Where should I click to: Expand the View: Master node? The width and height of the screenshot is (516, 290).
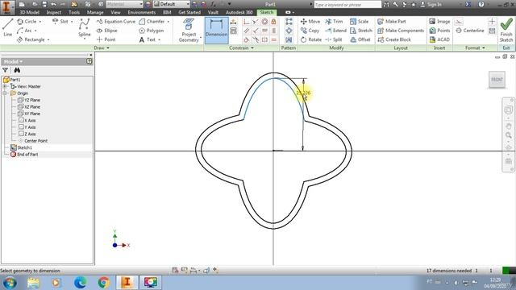pyautogui.click(x=5, y=86)
